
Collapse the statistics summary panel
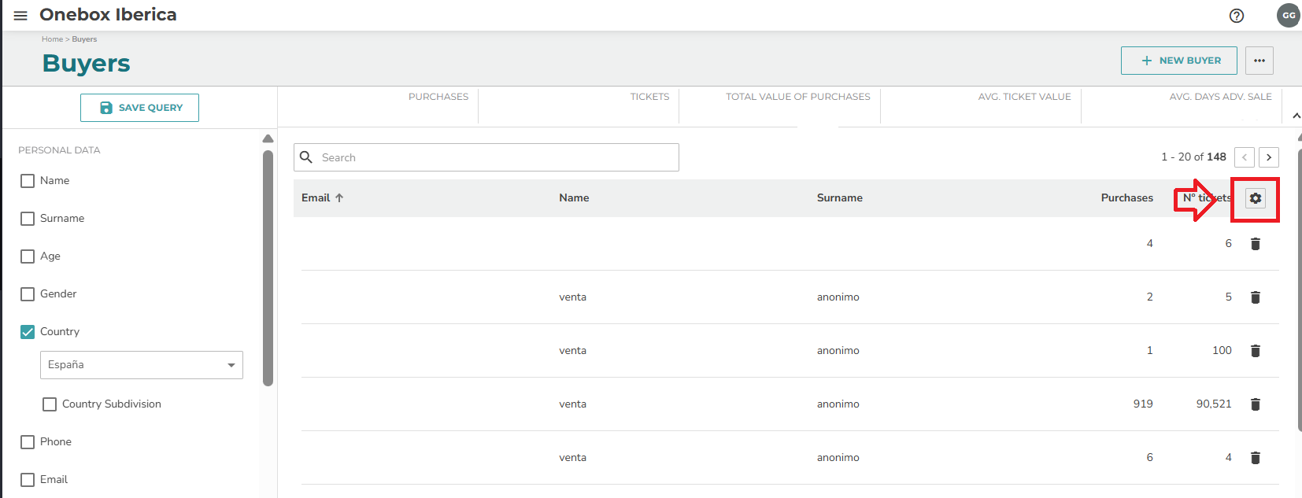(1296, 116)
